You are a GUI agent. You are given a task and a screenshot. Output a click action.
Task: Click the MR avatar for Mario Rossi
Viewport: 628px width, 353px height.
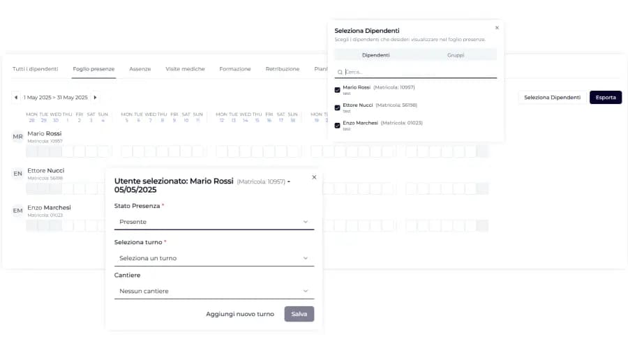(x=17, y=137)
